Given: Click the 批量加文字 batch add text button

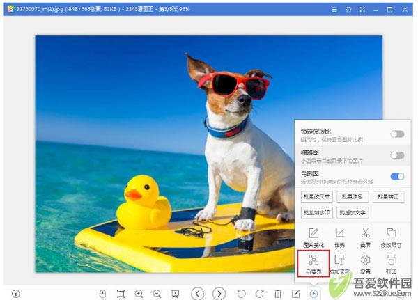Looking at the screenshot, I should (x=353, y=212).
